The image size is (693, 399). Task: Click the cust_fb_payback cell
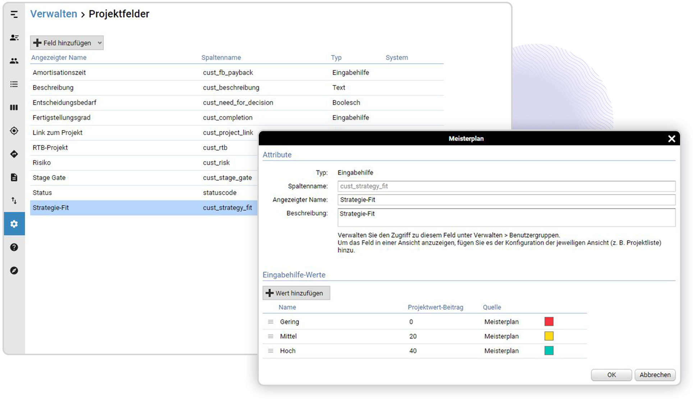click(228, 73)
